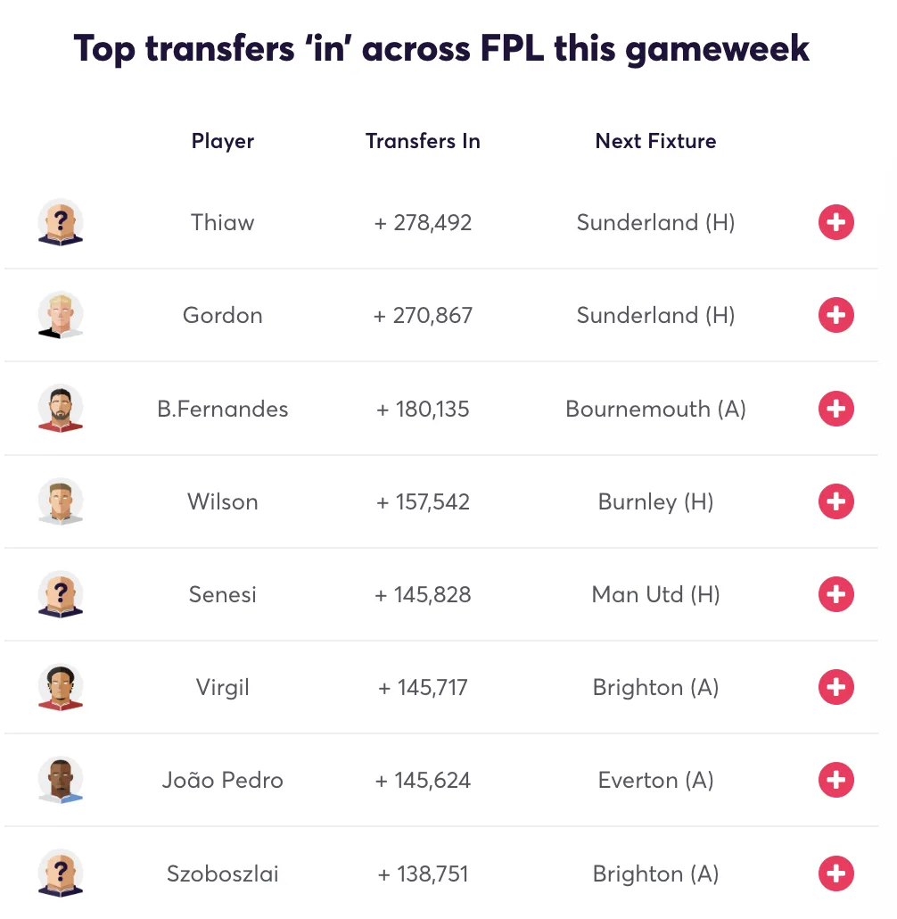
Task: Add Senesi using the red plus icon
Action: point(835,594)
